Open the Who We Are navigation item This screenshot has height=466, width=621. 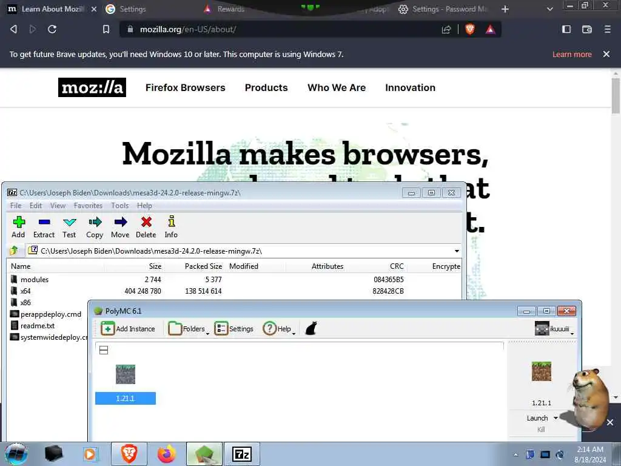pyautogui.click(x=337, y=87)
